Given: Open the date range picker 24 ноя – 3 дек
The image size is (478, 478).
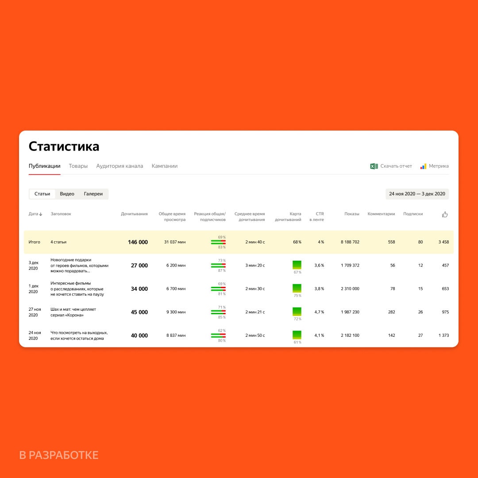Looking at the screenshot, I should pyautogui.click(x=417, y=194).
